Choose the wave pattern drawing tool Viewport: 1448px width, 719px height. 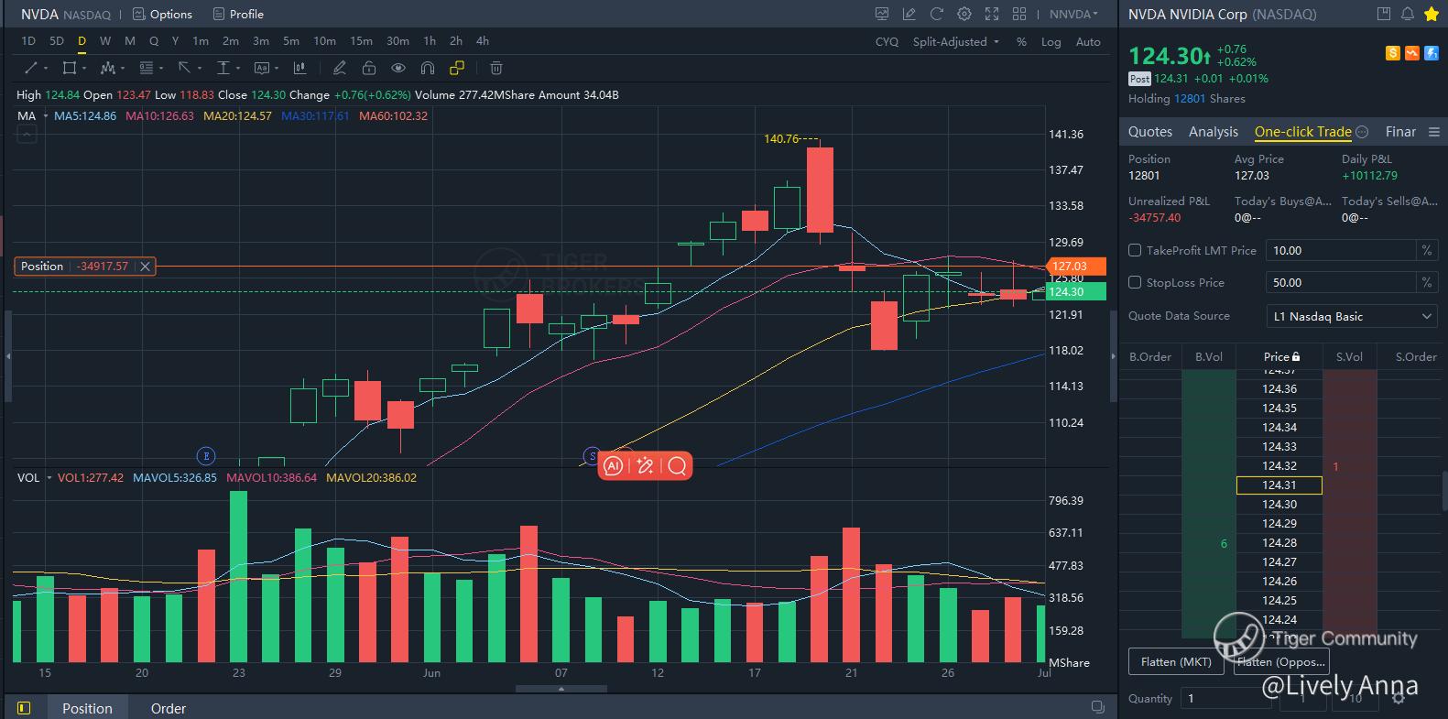coord(108,68)
